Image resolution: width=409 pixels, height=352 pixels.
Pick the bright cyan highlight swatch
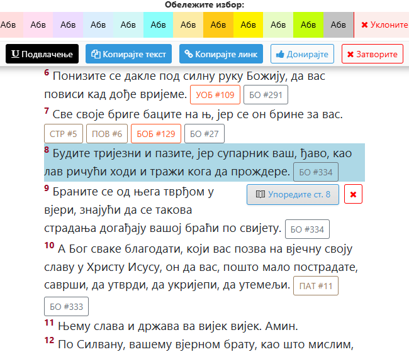coord(158,25)
